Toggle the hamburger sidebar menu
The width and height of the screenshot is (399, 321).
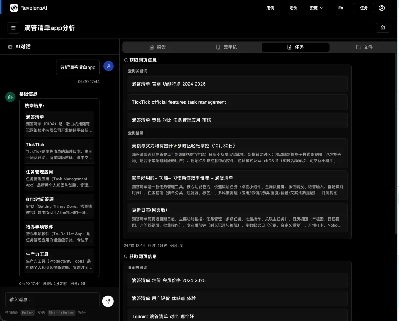click(14, 28)
